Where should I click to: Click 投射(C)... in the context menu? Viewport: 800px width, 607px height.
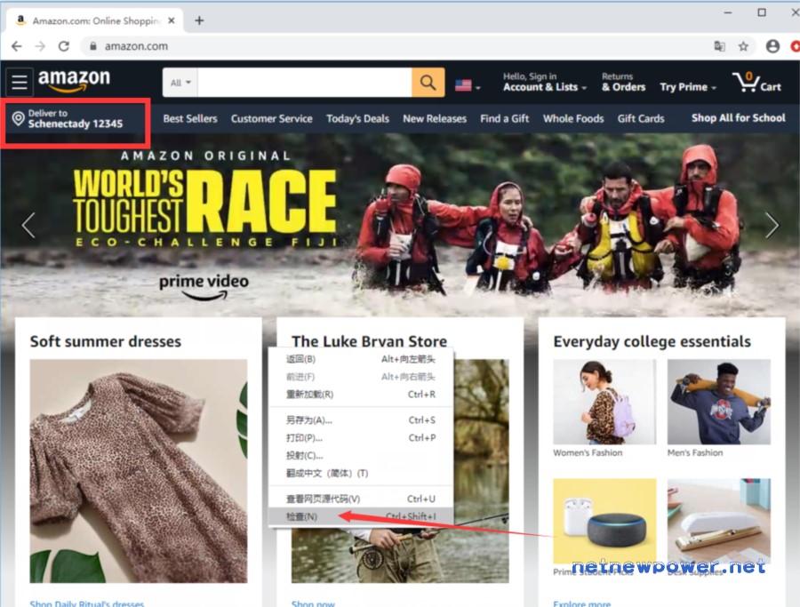360,456
